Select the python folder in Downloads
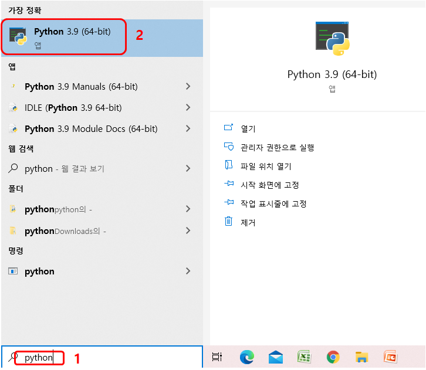Image resolution: width=426 pixels, height=370 pixels. (x=102, y=231)
